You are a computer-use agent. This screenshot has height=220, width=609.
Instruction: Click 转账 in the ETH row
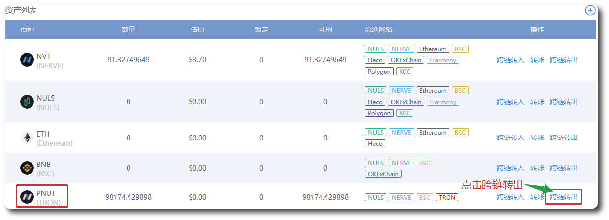click(x=537, y=137)
